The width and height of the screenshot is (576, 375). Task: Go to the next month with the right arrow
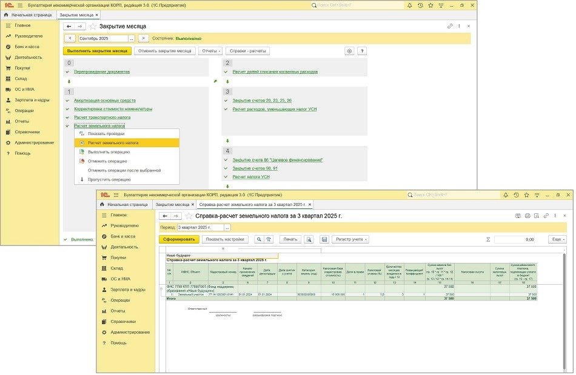tap(144, 38)
